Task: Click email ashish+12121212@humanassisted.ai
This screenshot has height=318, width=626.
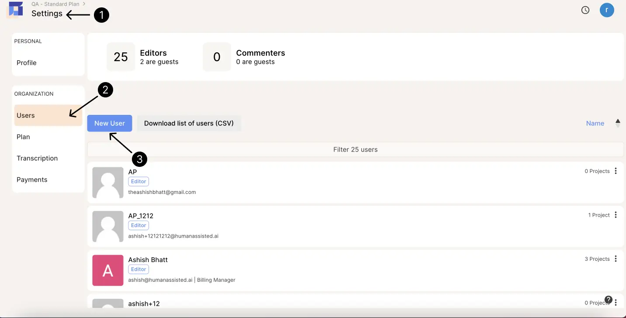Action: 173,236
